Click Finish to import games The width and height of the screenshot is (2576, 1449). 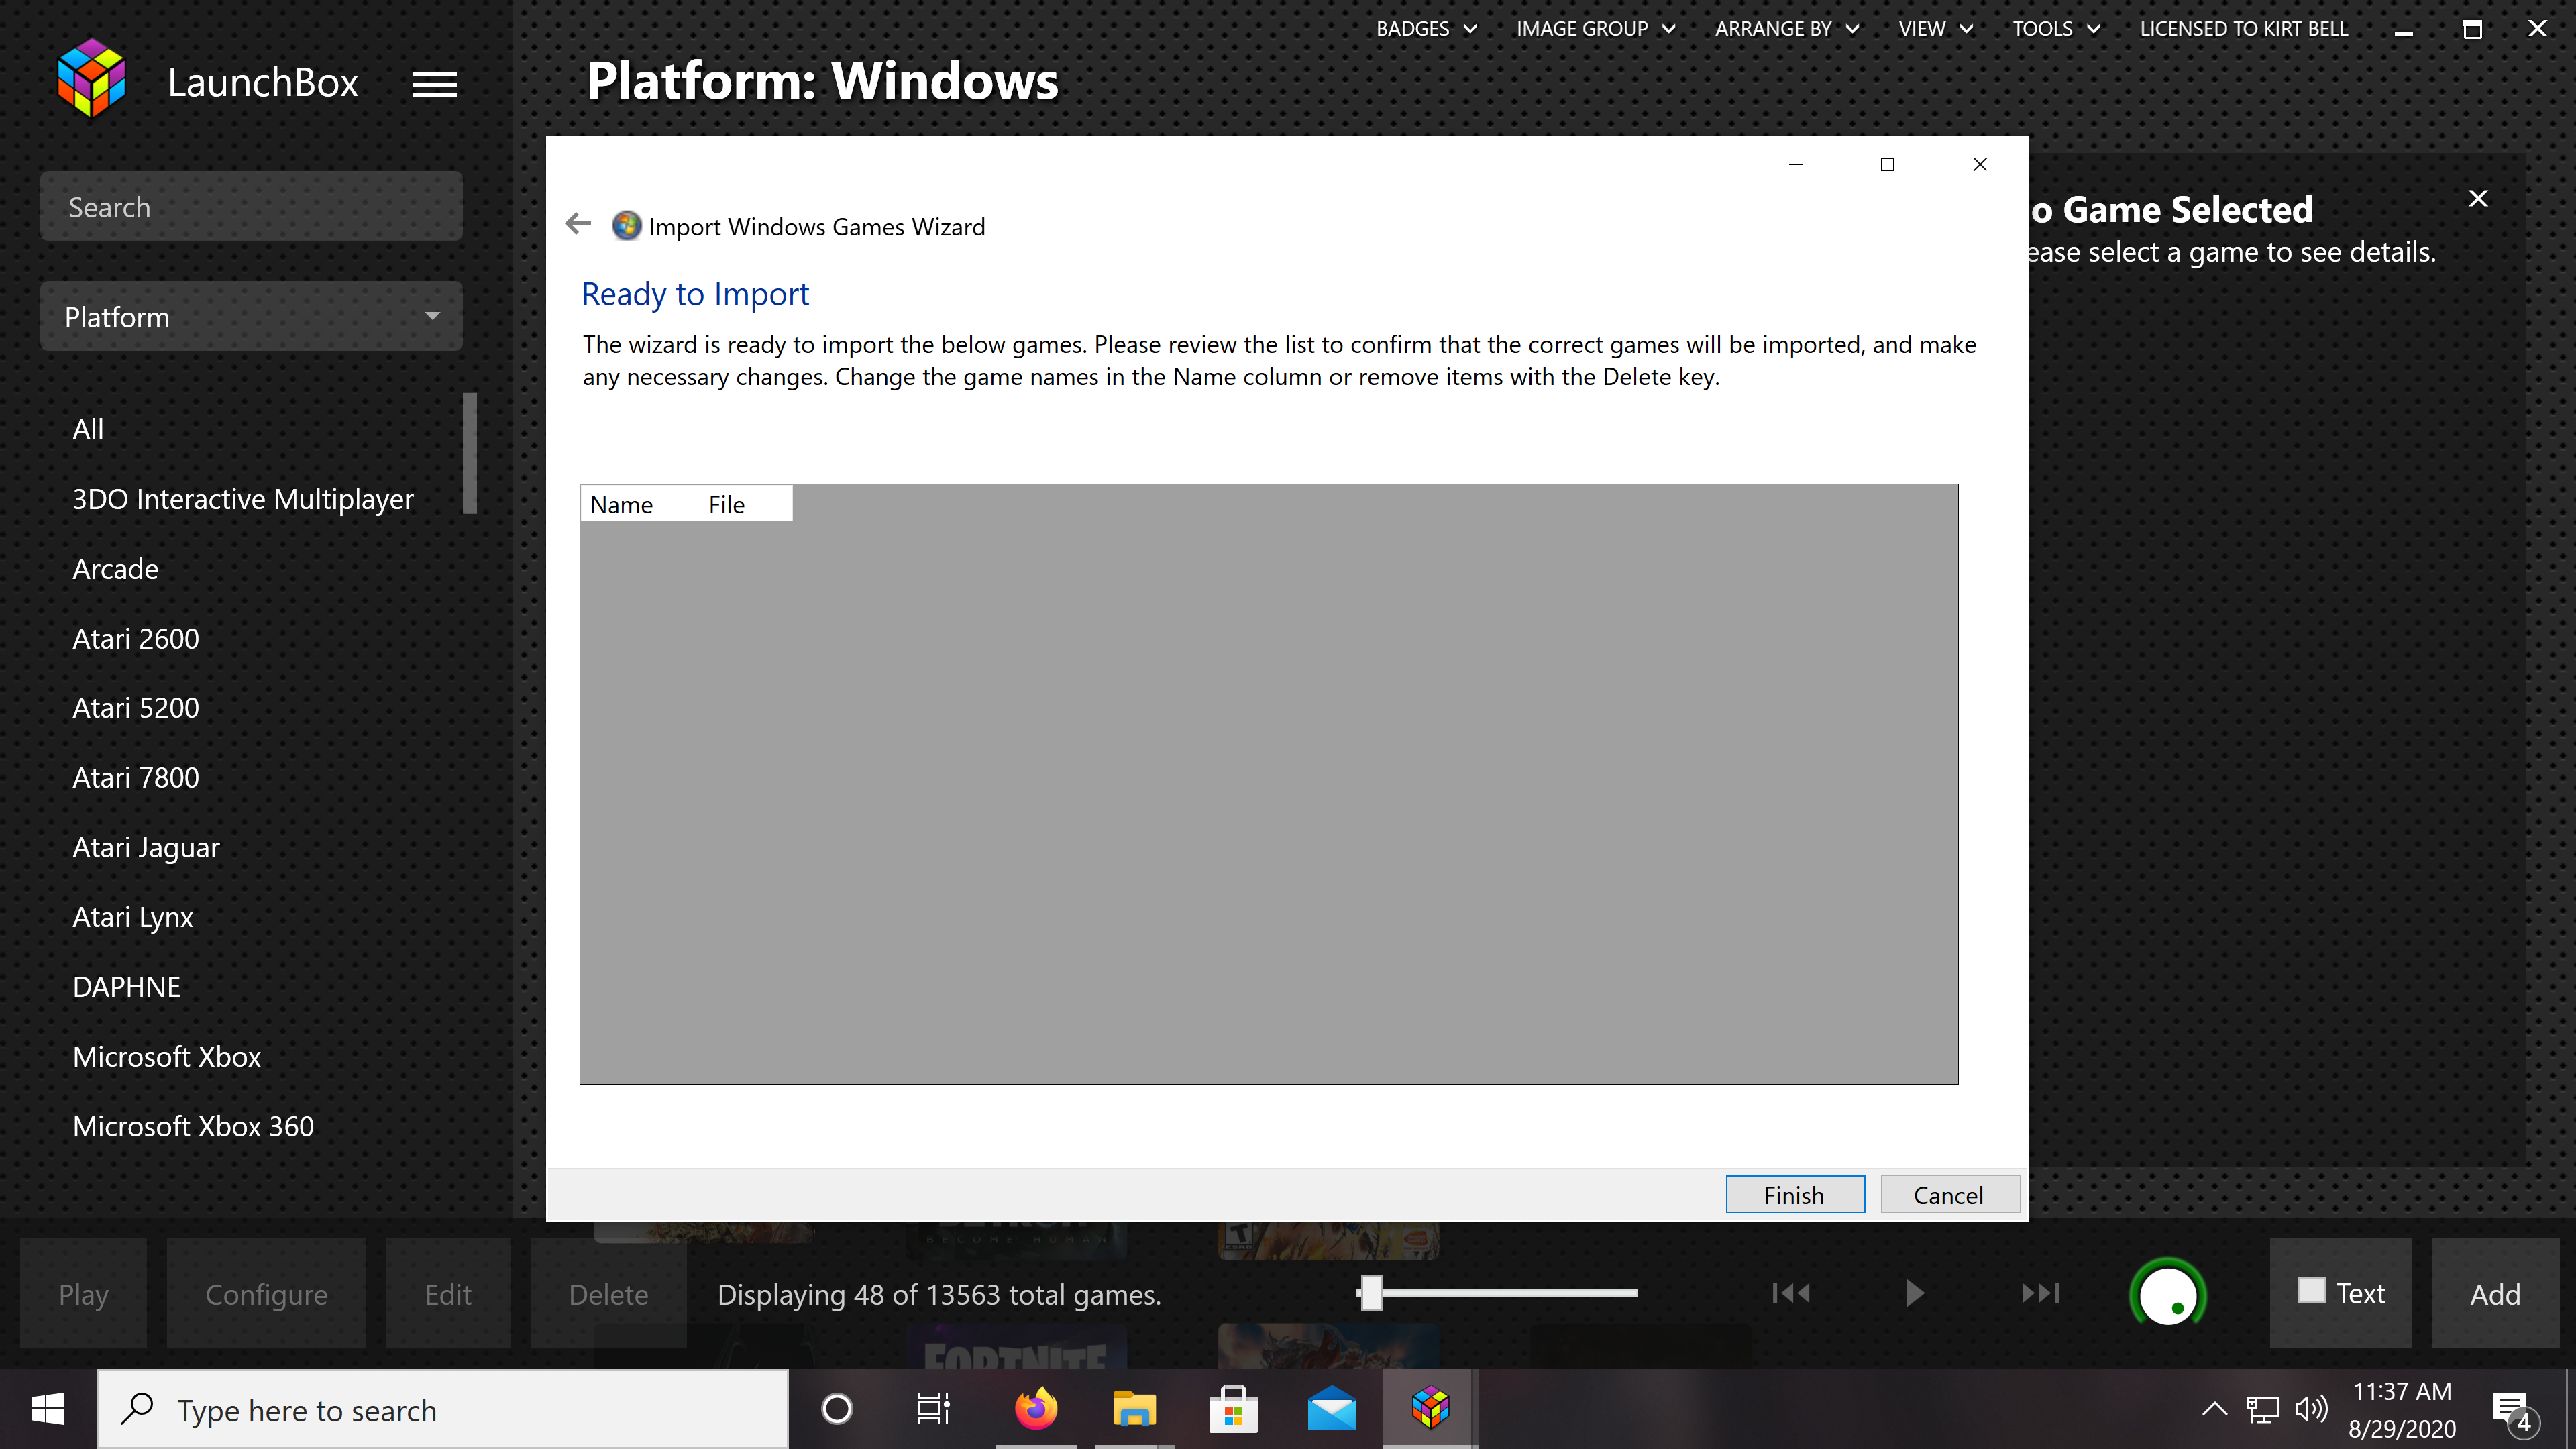click(x=1795, y=1195)
